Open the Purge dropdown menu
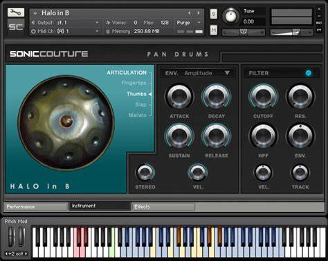The image size is (328, 261). pyautogui.click(x=189, y=23)
